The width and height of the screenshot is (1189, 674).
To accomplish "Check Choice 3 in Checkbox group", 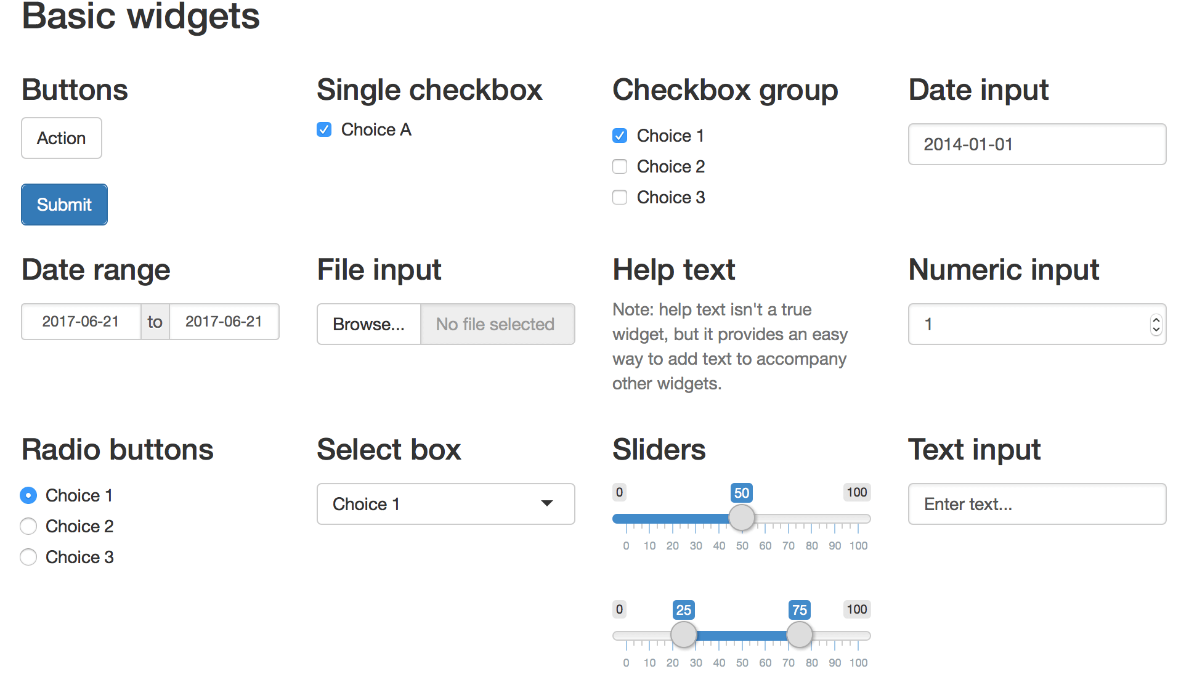I will 620,197.
